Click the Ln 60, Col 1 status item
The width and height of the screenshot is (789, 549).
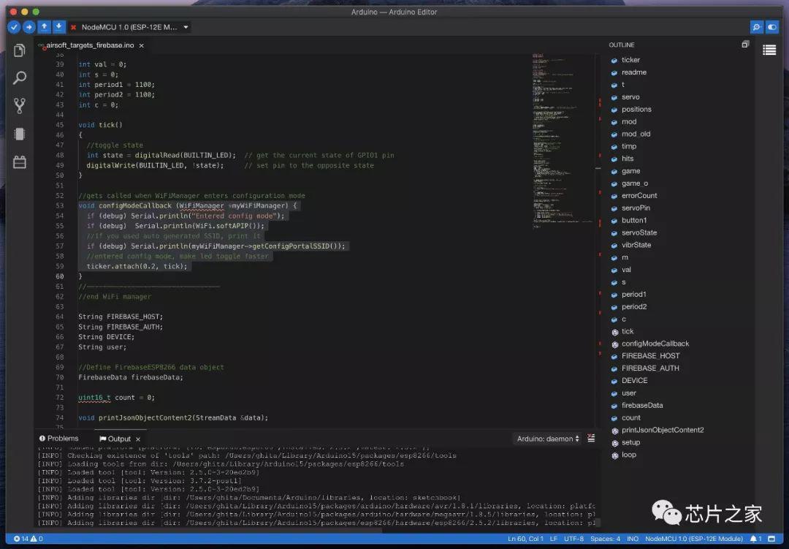525,539
